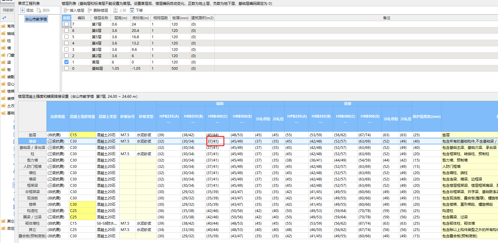Click the 柱 folder icon in navigation
Viewport: 498px width, 243px height.
point(3,41)
